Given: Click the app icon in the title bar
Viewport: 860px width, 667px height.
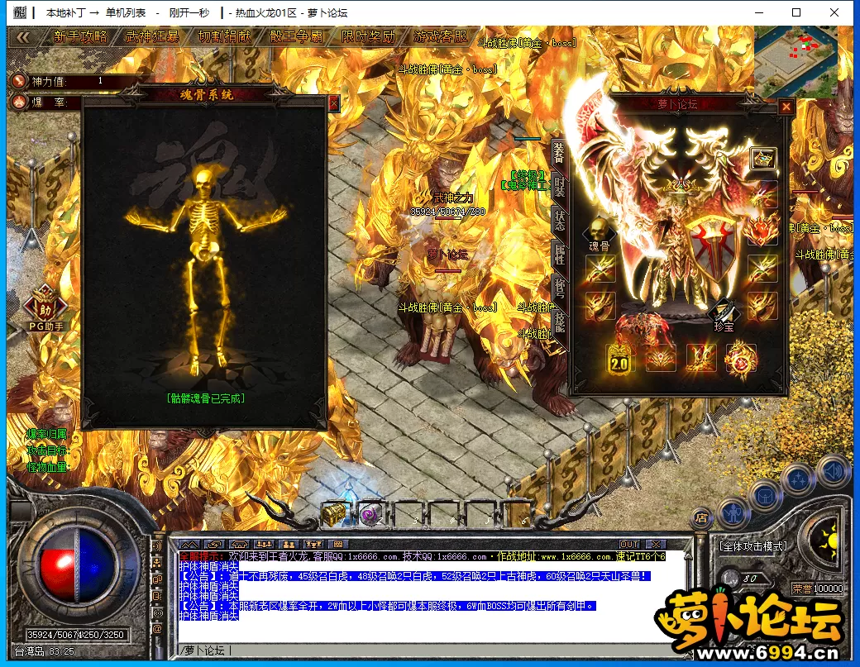Looking at the screenshot, I should (x=20, y=12).
